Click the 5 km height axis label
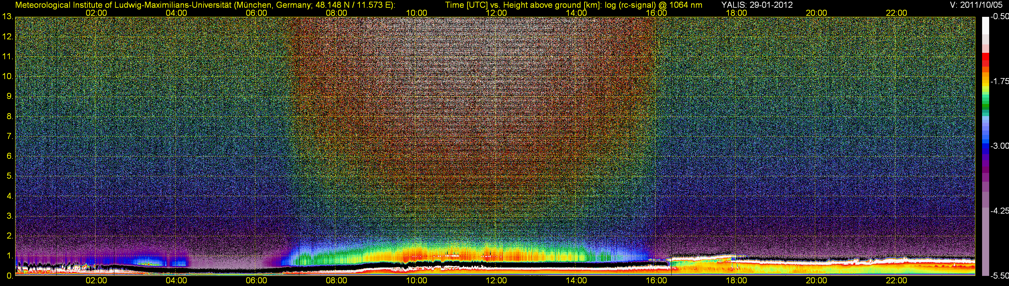 coord(9,176)
